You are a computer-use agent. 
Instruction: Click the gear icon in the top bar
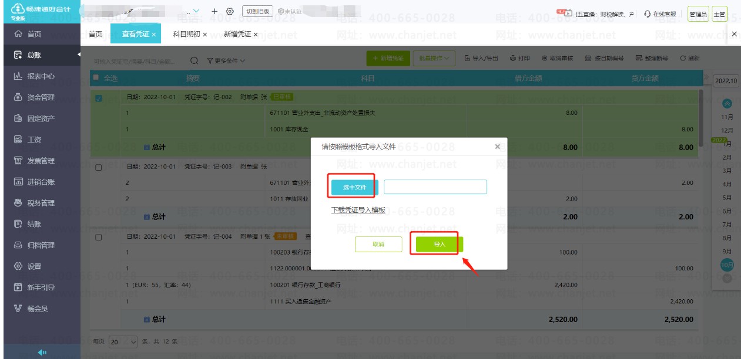pyautogui.click(x=230, y=11)
